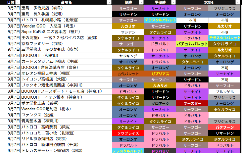Select venue cell ブックオフ港北綱島西店（神奈川）
The height and width of the screenshot is (153, 242).
(66, 86)
